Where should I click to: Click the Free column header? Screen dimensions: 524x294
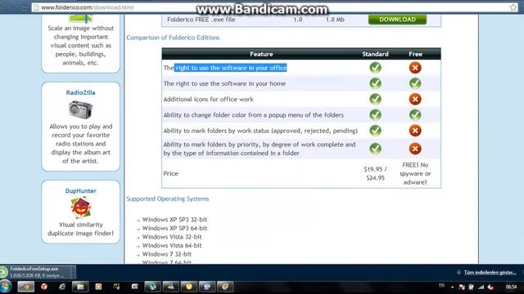tap(415, 54)
